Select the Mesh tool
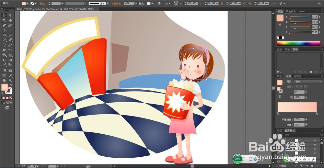 point(4,60)
